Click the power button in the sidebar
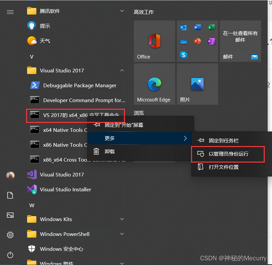272x265 pixels. [10, 255]
